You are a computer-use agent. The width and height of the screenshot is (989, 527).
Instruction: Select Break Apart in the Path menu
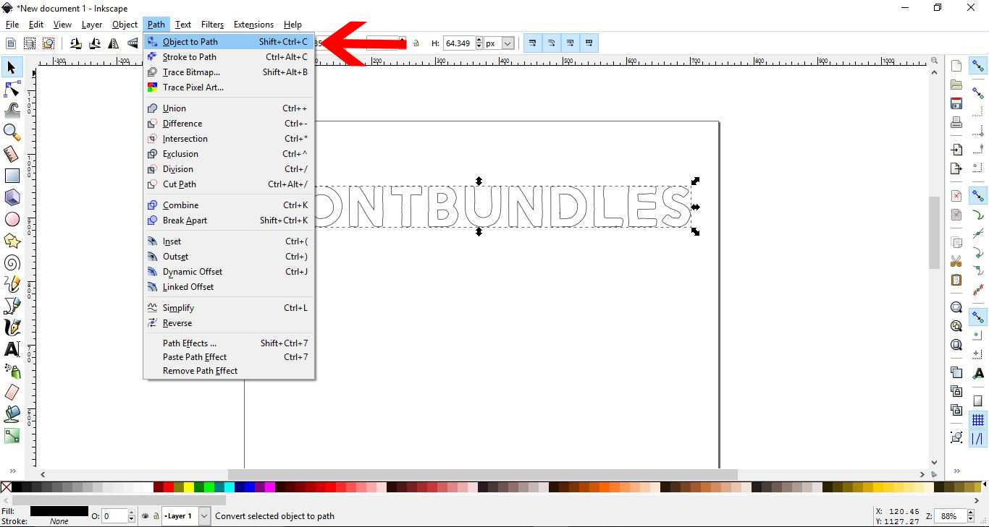coord(229,220)
